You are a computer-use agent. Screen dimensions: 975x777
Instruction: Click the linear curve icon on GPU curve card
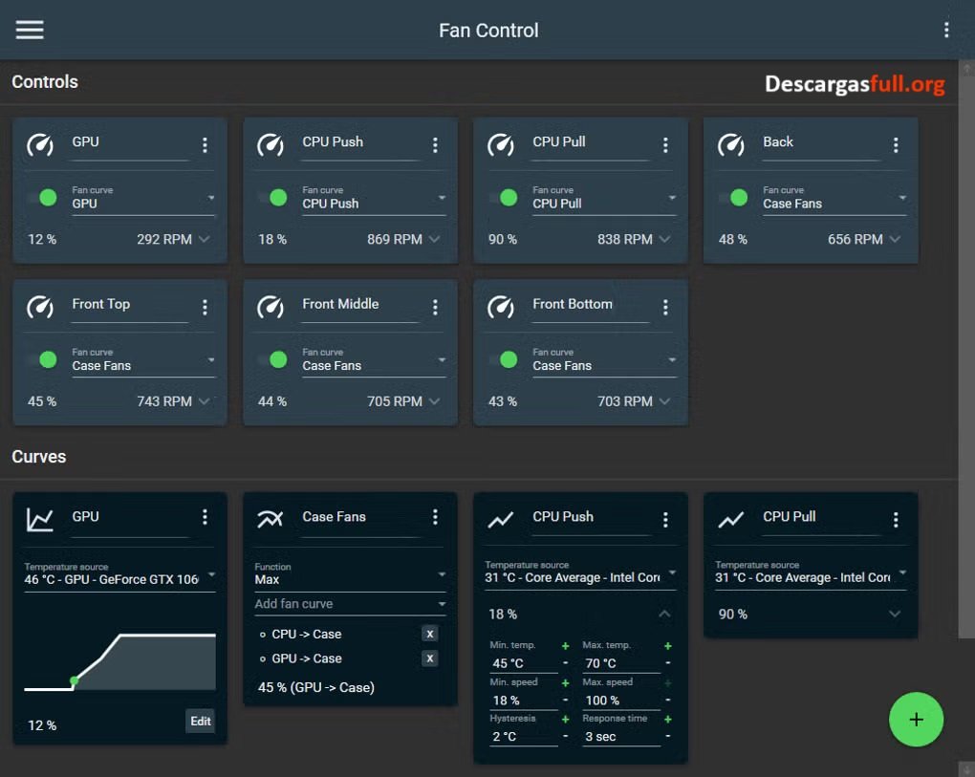pyautogui.click(x=39, y=519)
